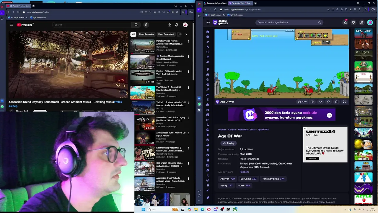Click 'Read more' in the United24 ad

point(312,159)
